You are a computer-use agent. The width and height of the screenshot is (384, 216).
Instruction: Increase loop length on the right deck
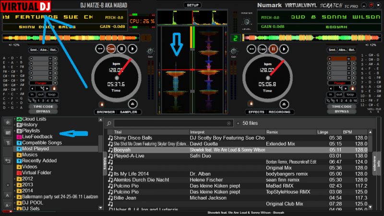(346, 88)
